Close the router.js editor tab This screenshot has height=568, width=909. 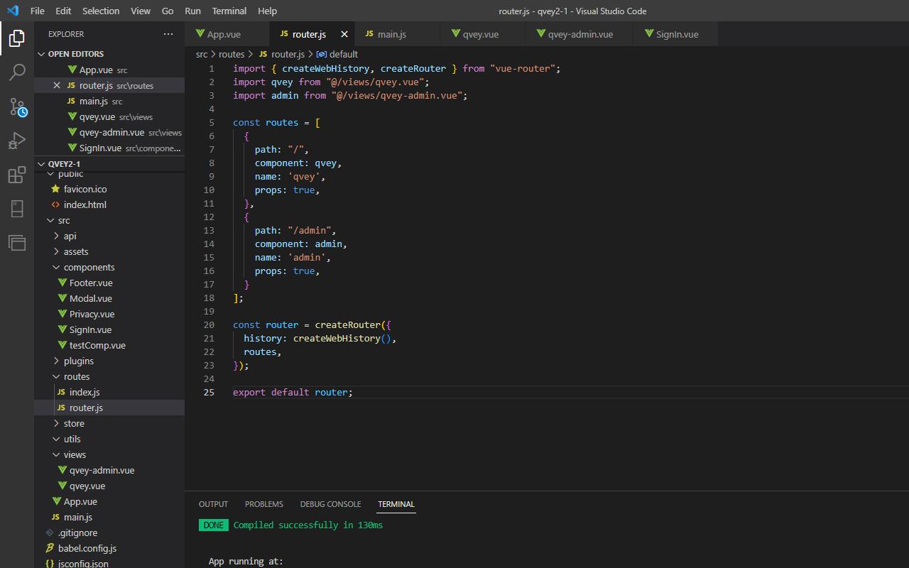(x=344, y=34)
